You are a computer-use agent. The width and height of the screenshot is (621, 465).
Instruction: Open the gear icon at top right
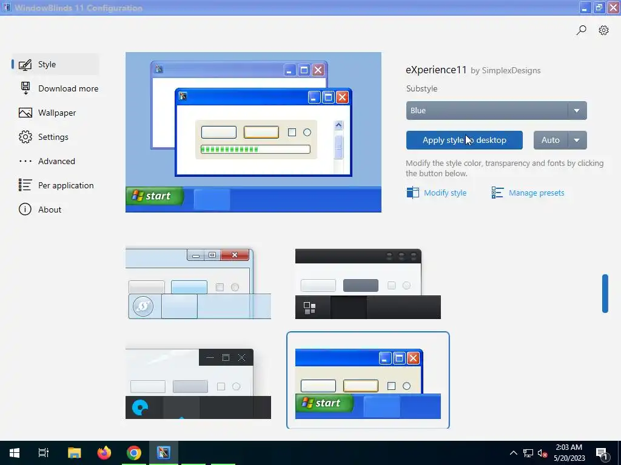coord(603,30)
